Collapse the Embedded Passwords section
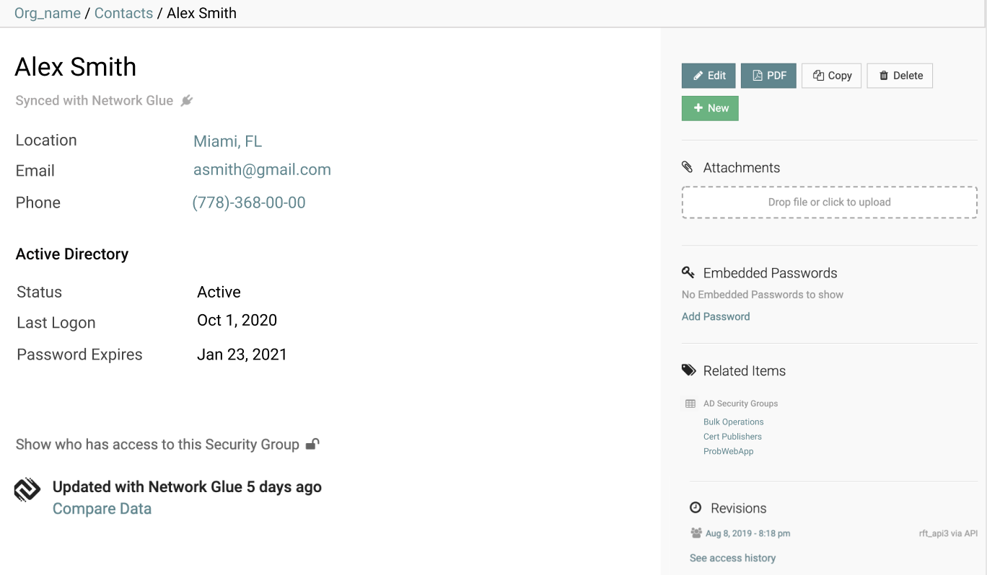 click(x=770, y=272)
